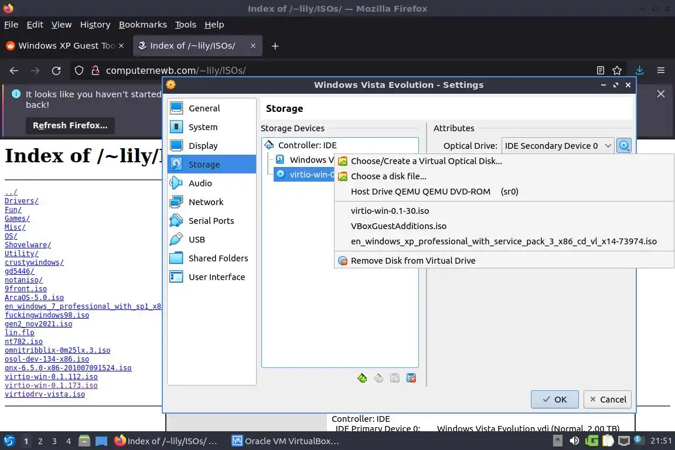Open Firefox Tools menu
The image size is (675, 450).
tap(185, 25)
